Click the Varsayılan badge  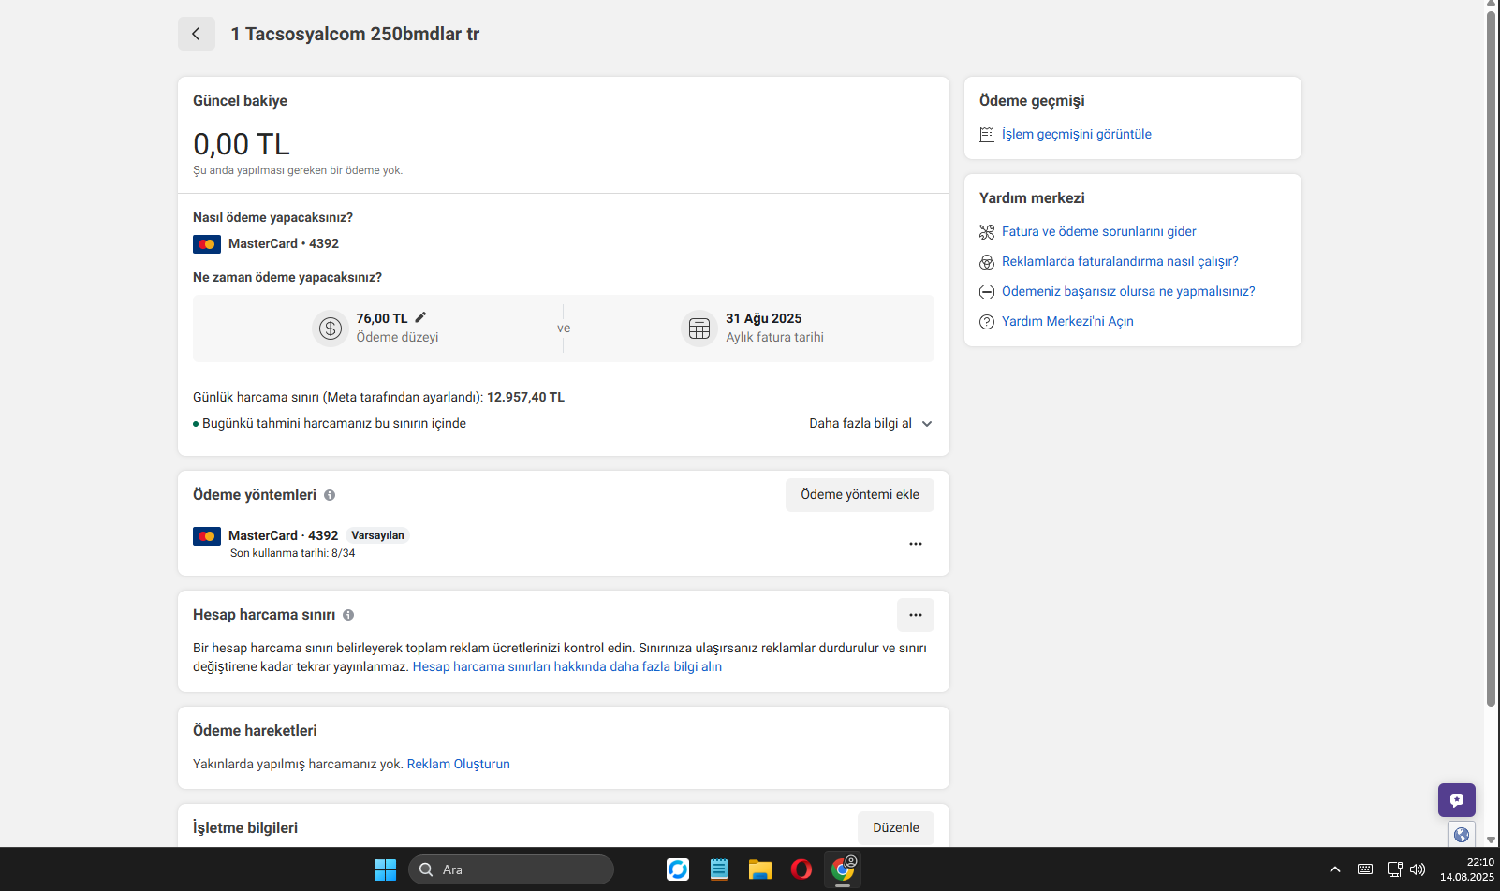[x=377, y=536]
